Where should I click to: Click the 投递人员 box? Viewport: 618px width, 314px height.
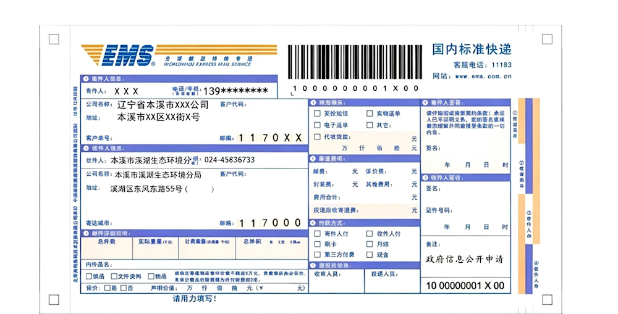[x=392, y=281]
